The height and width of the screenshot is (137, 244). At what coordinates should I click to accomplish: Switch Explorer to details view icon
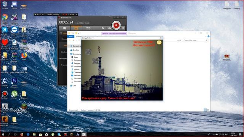pos(205,110)
